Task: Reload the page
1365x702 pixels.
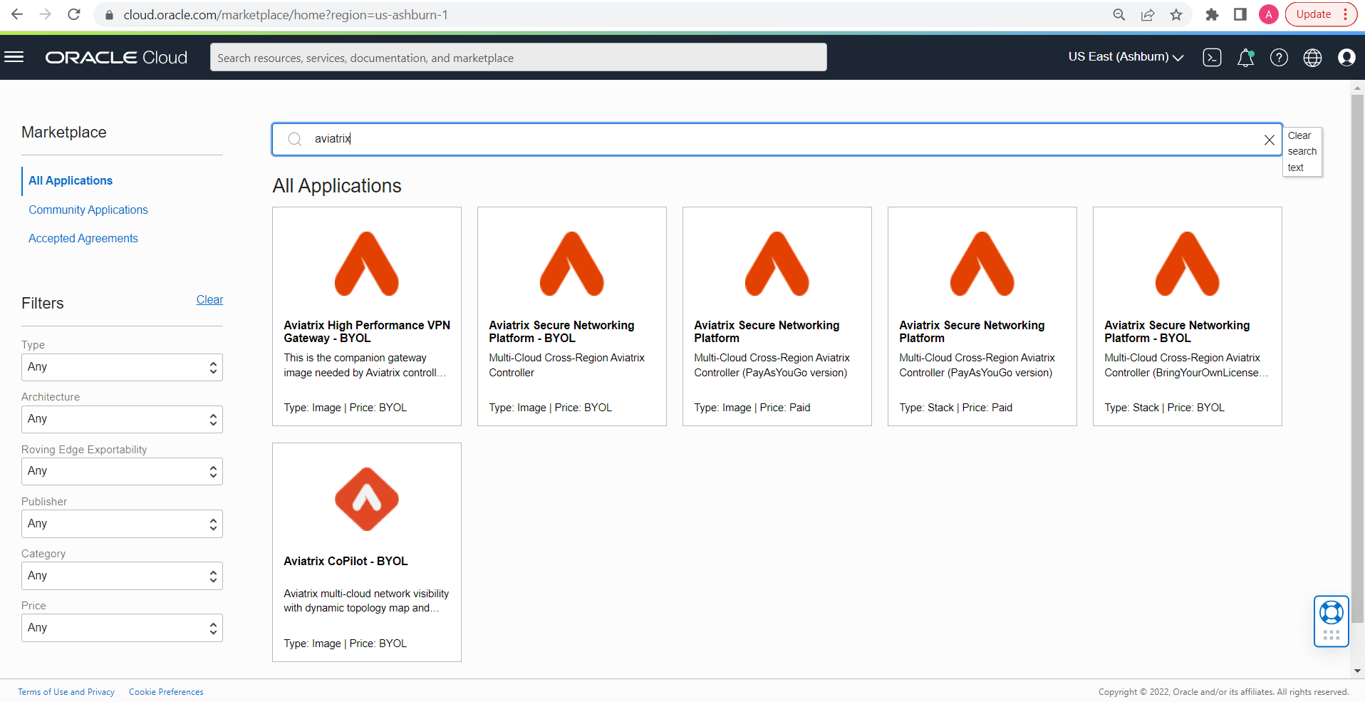Action: [73, 14]
